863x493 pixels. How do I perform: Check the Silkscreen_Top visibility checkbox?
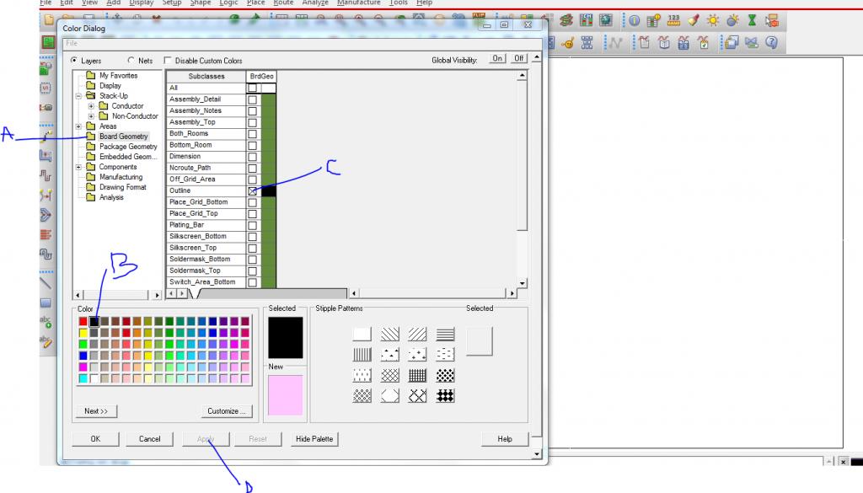(252, 248)
